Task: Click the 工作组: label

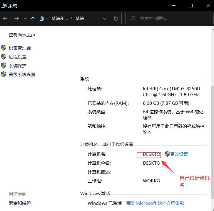Action: [x=95, y=181]
